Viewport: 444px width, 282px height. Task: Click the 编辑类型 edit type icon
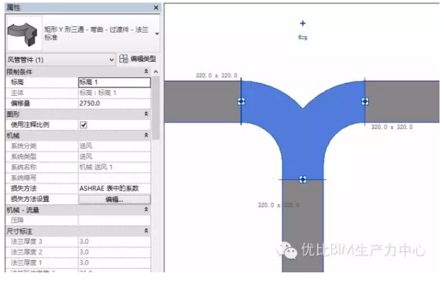click(124, 59)
